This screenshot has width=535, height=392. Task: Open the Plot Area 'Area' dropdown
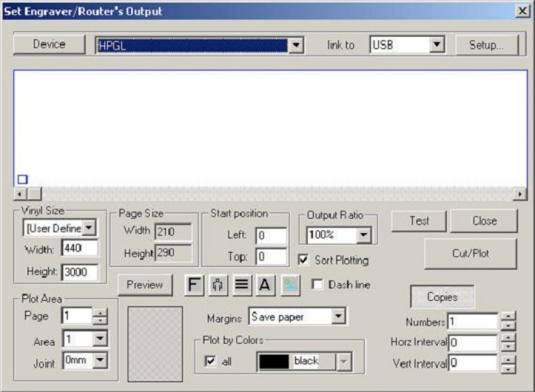coord(100,339)
